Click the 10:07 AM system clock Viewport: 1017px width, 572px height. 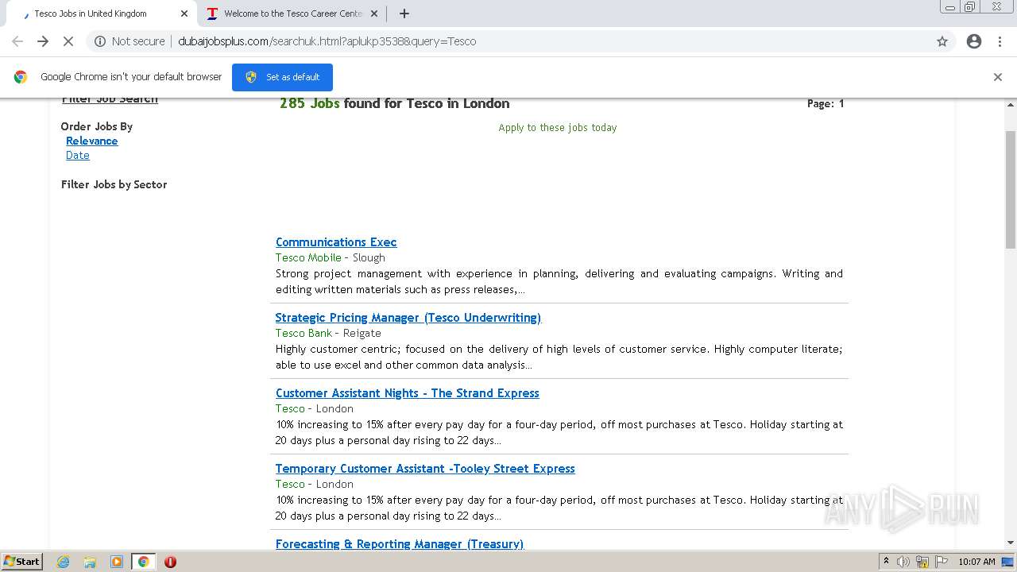pyautogui.click(x=976, y=562)
